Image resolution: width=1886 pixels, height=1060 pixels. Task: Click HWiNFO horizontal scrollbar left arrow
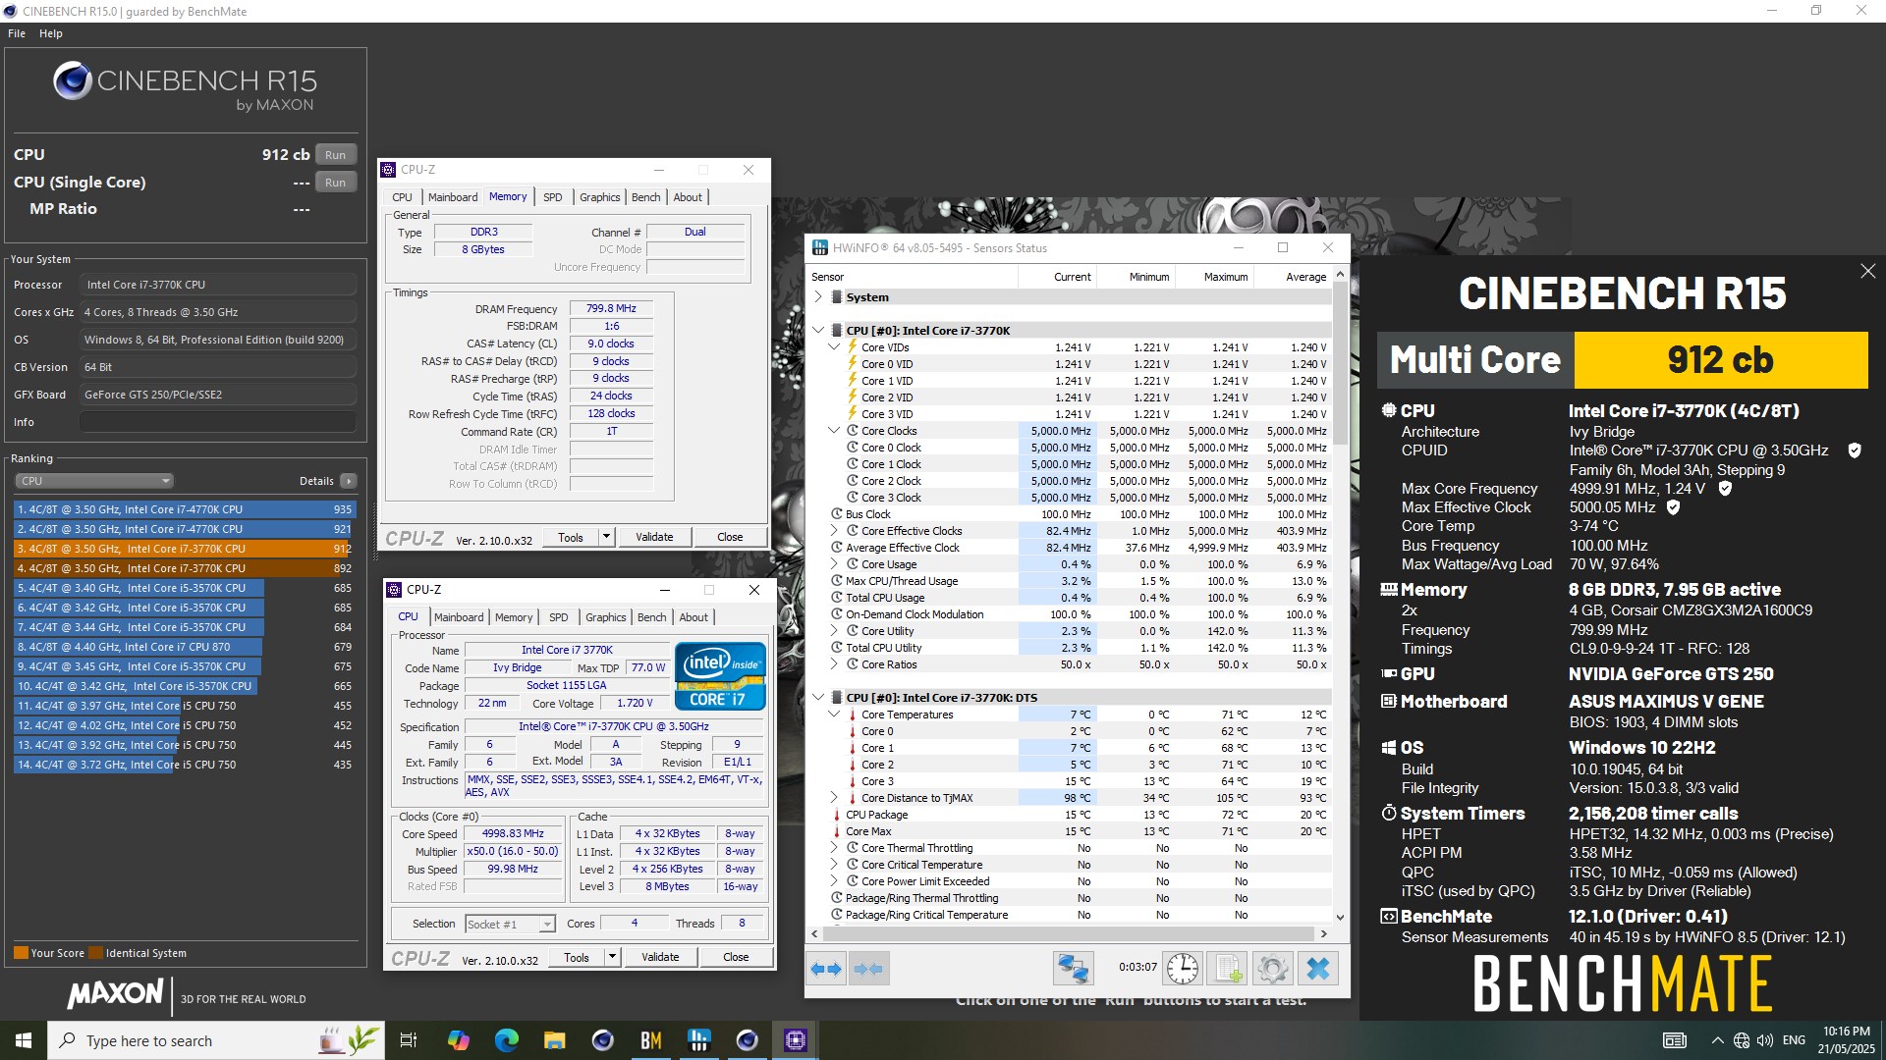pos(813,933)
